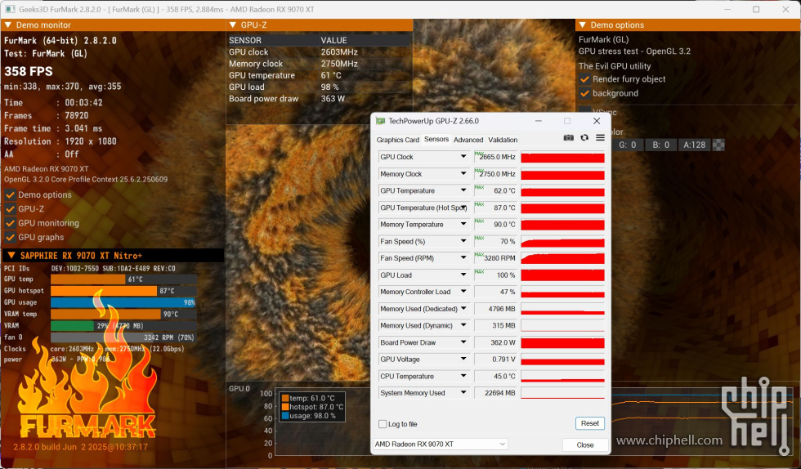Collapse the SAPPHIRE RX 9070 XT Nitro+ section
Viewport: 801px width, 469px height.
(11, 256)
